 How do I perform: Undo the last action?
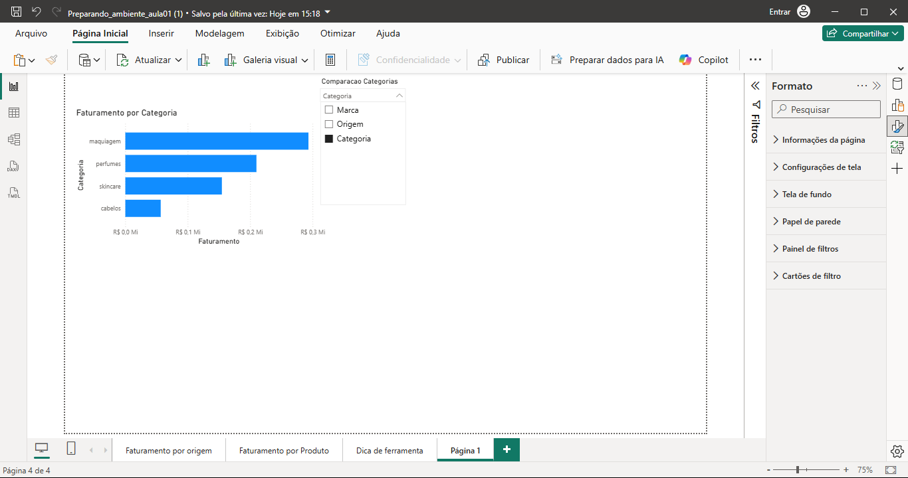click(x=37, y=12)
